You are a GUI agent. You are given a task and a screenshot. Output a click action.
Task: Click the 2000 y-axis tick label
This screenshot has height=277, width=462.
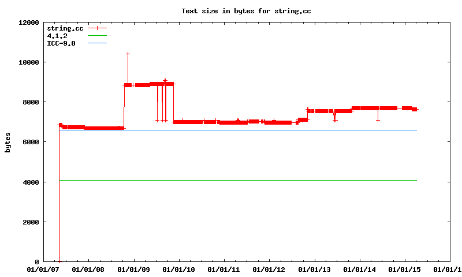click(x=31, y=222)
